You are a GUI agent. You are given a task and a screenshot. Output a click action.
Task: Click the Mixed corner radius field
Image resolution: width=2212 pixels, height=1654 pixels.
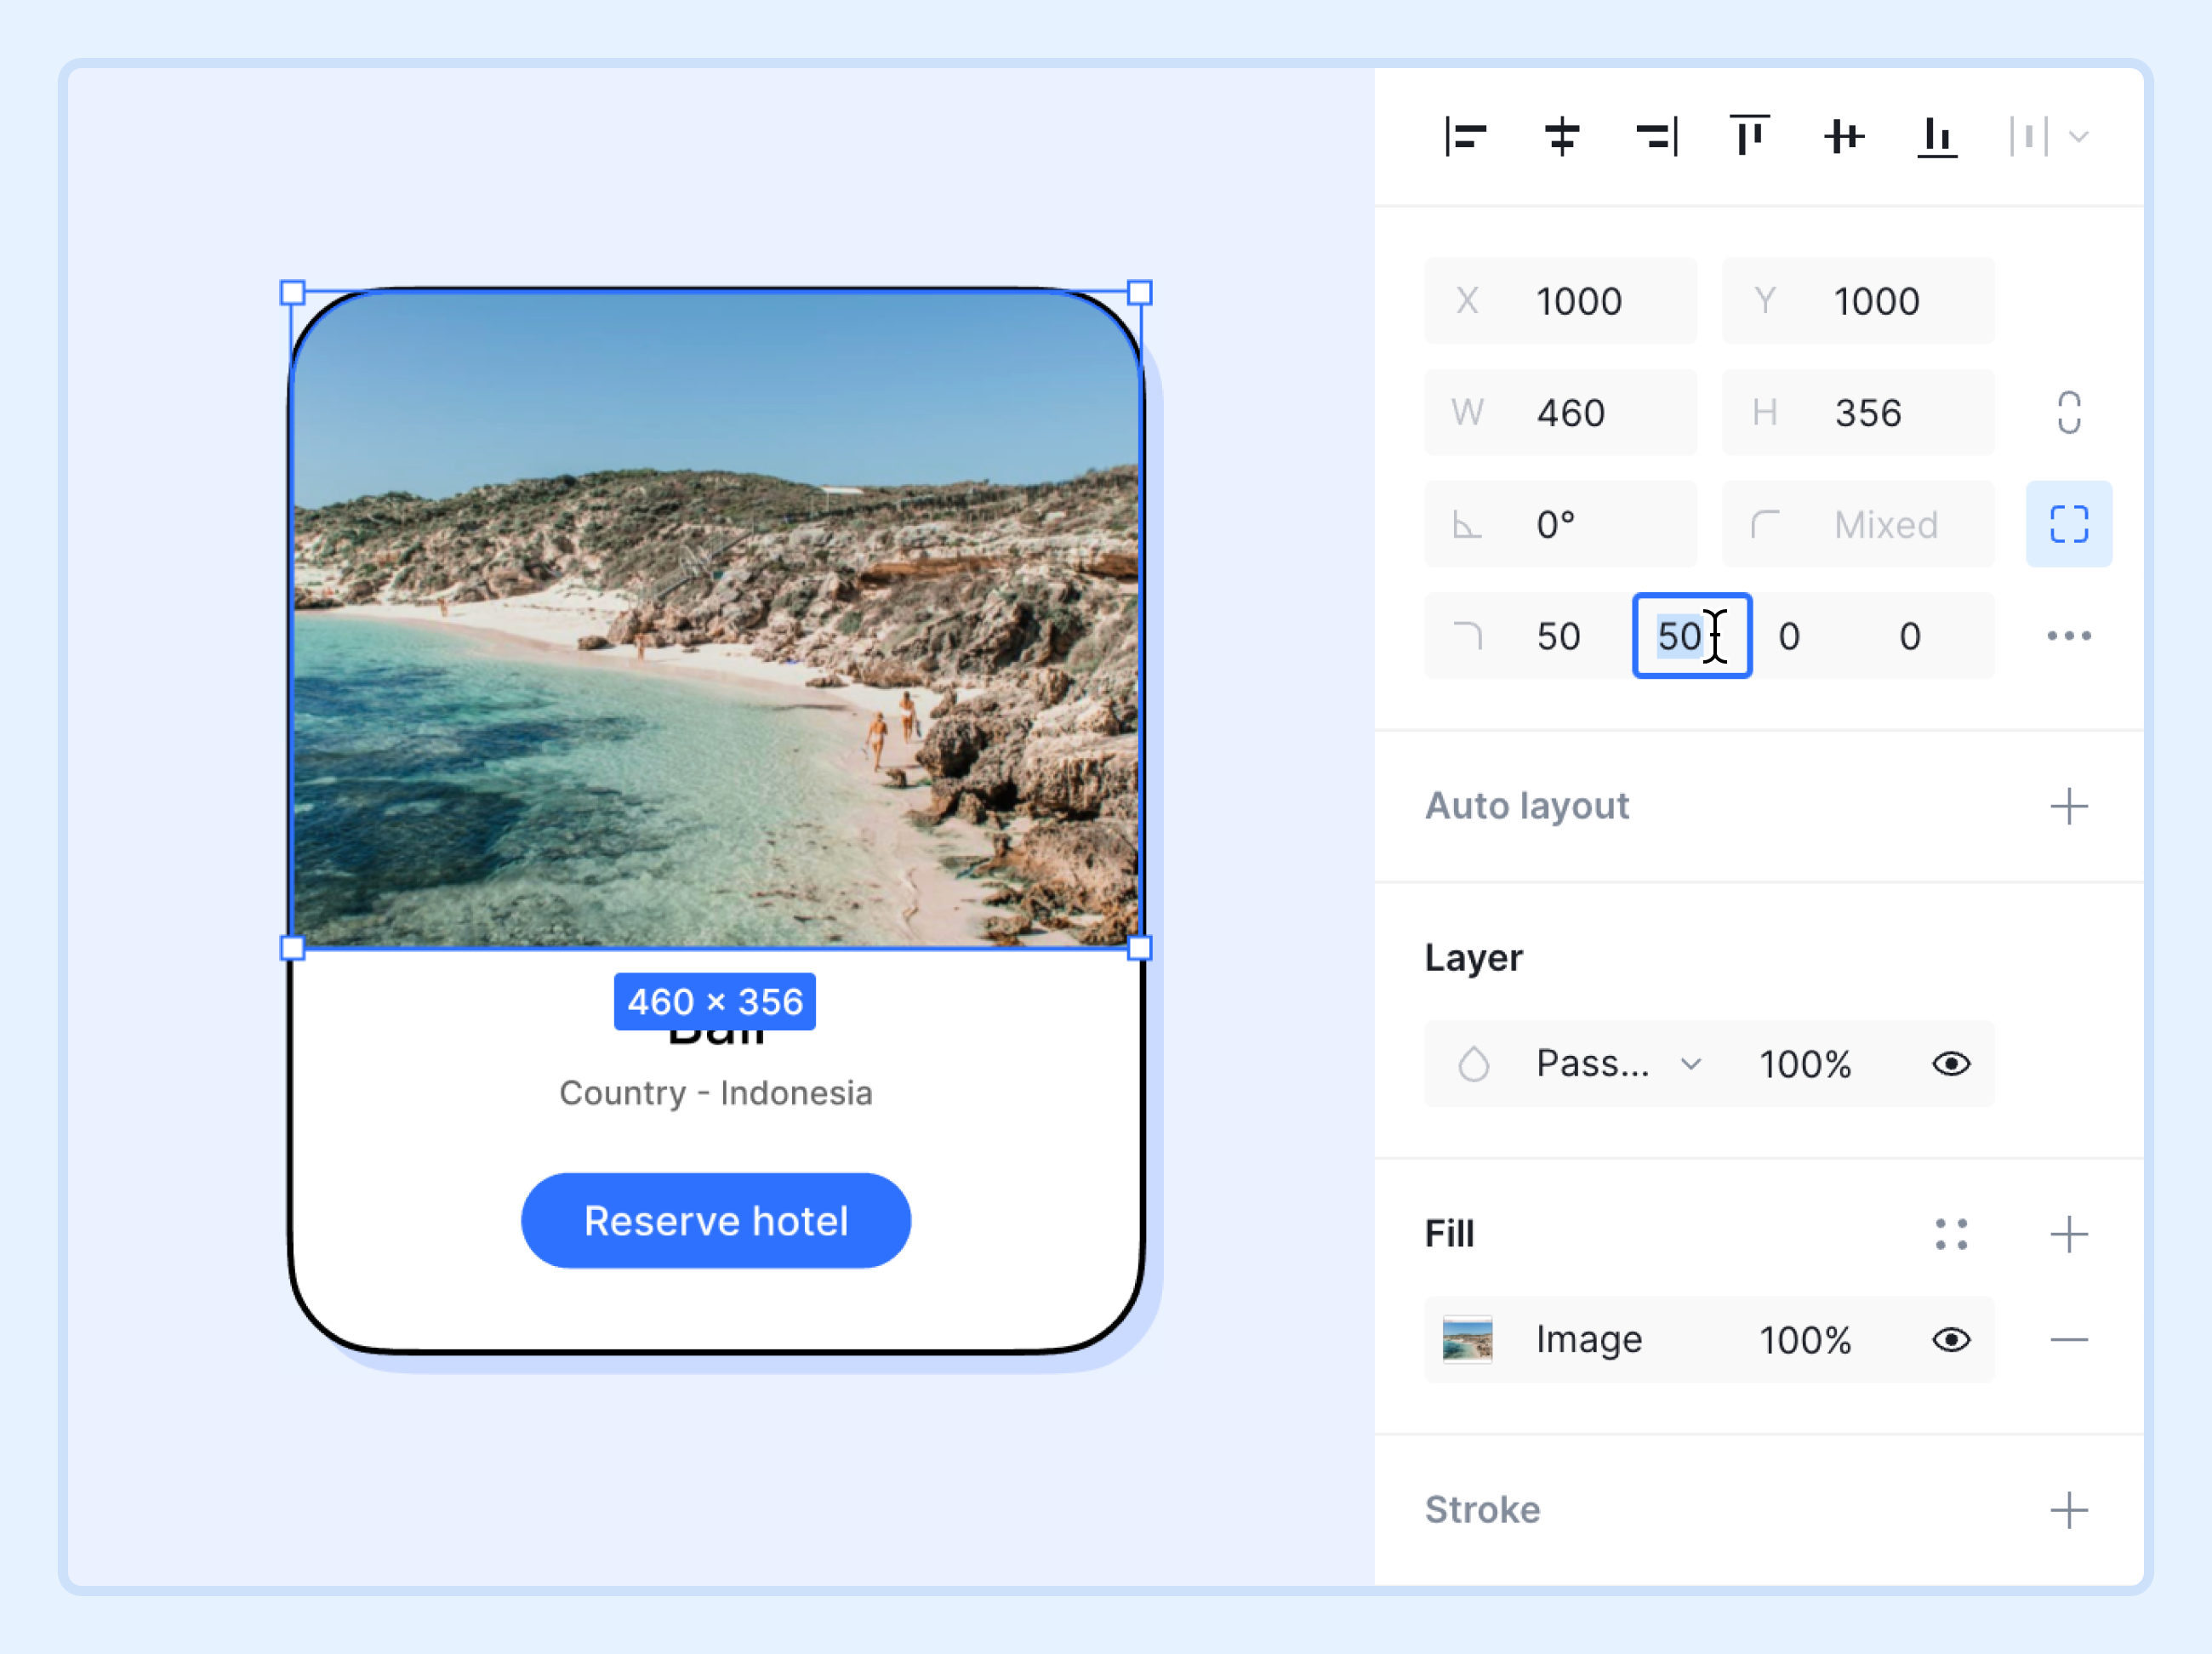click(1857, 524)
